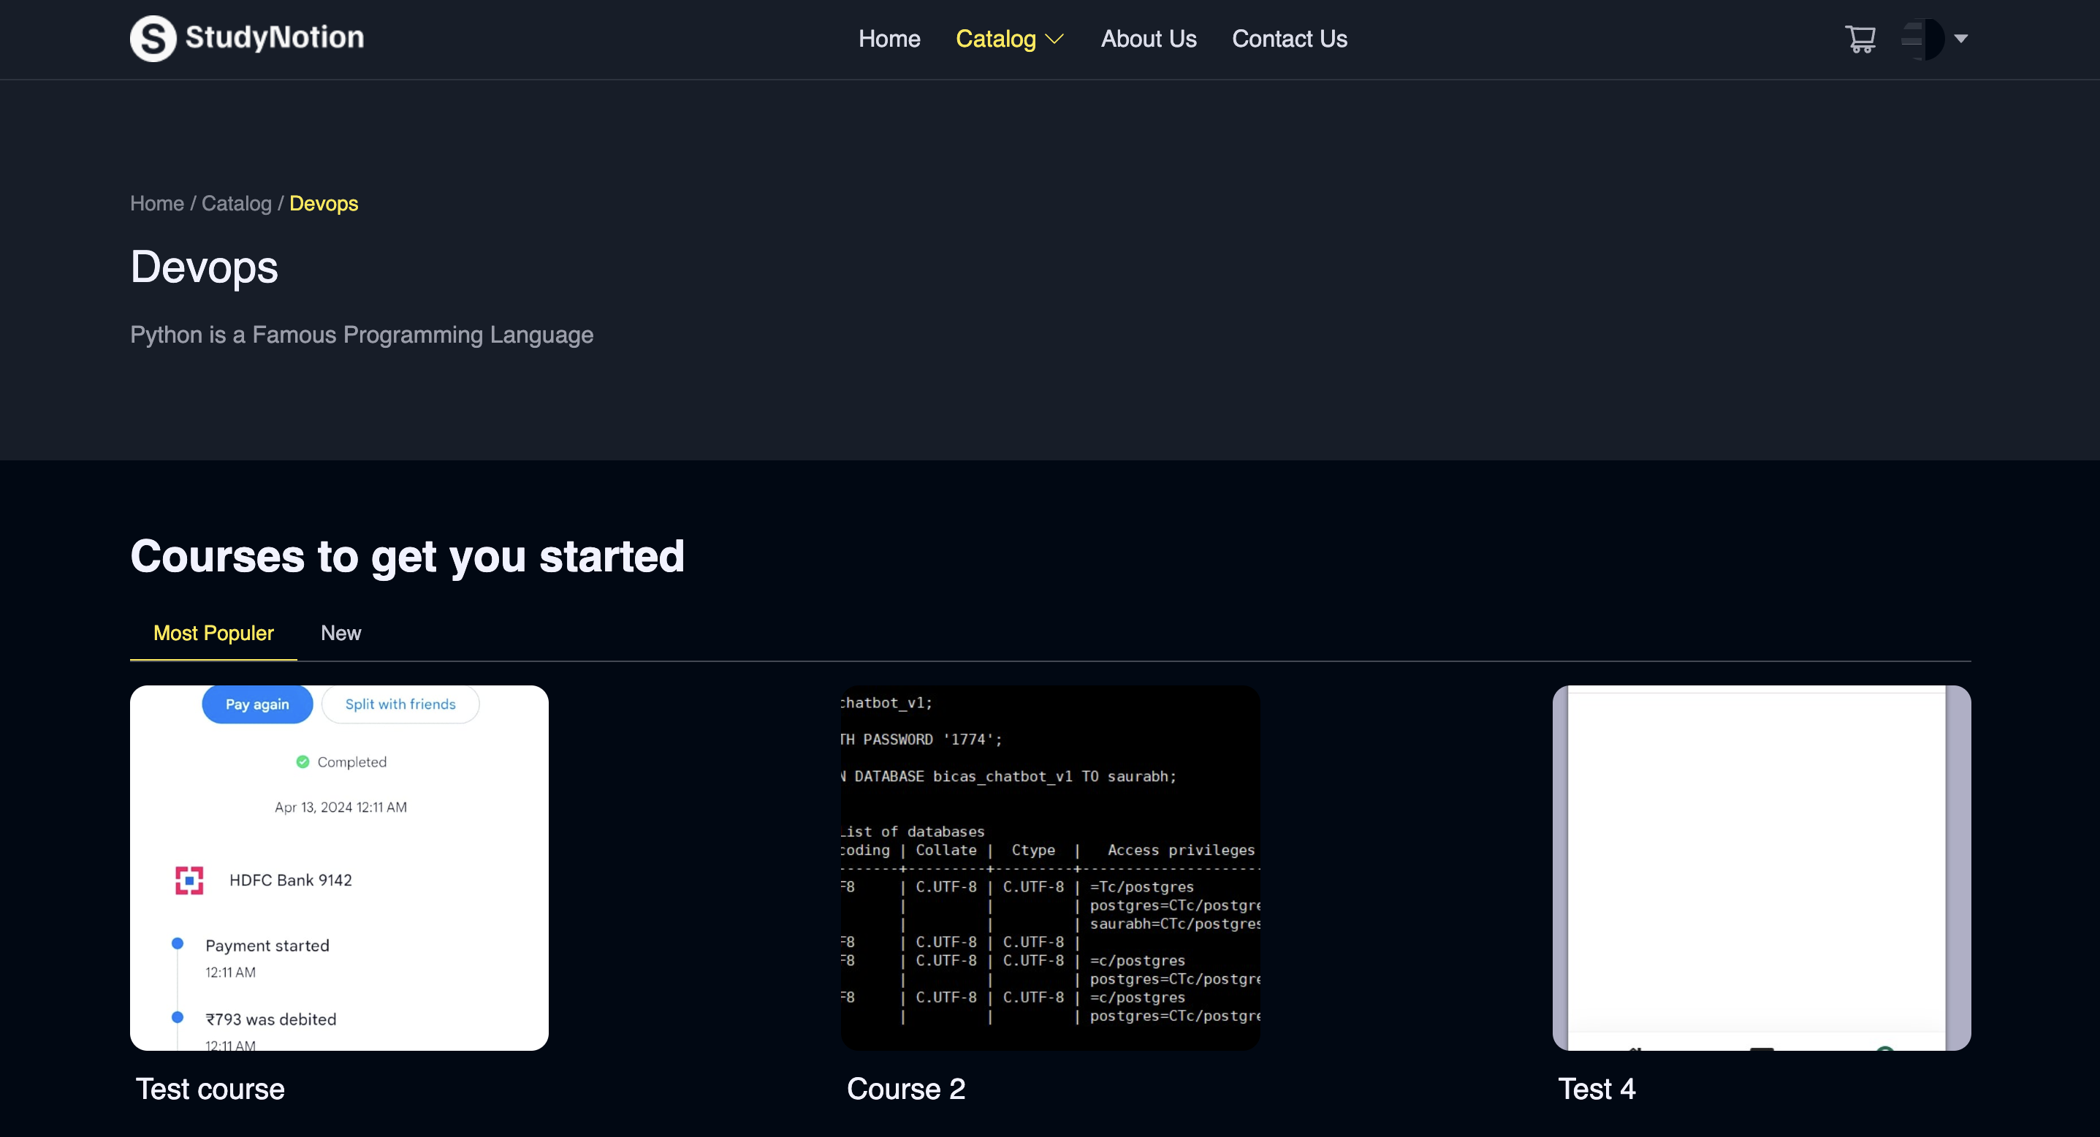This screenshot has height=1137, width=2100.
Task: Open the Test 4 course thumbnail
Action: click(x=1761, y=867)
